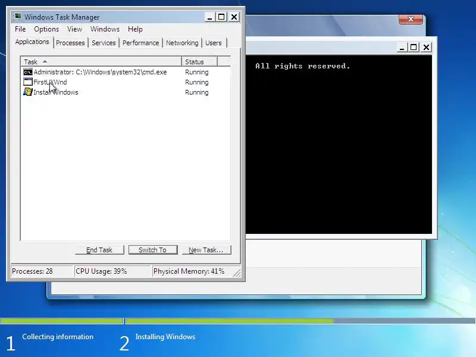
Task: Switch to the Networking tab
Action: [182, 43]
